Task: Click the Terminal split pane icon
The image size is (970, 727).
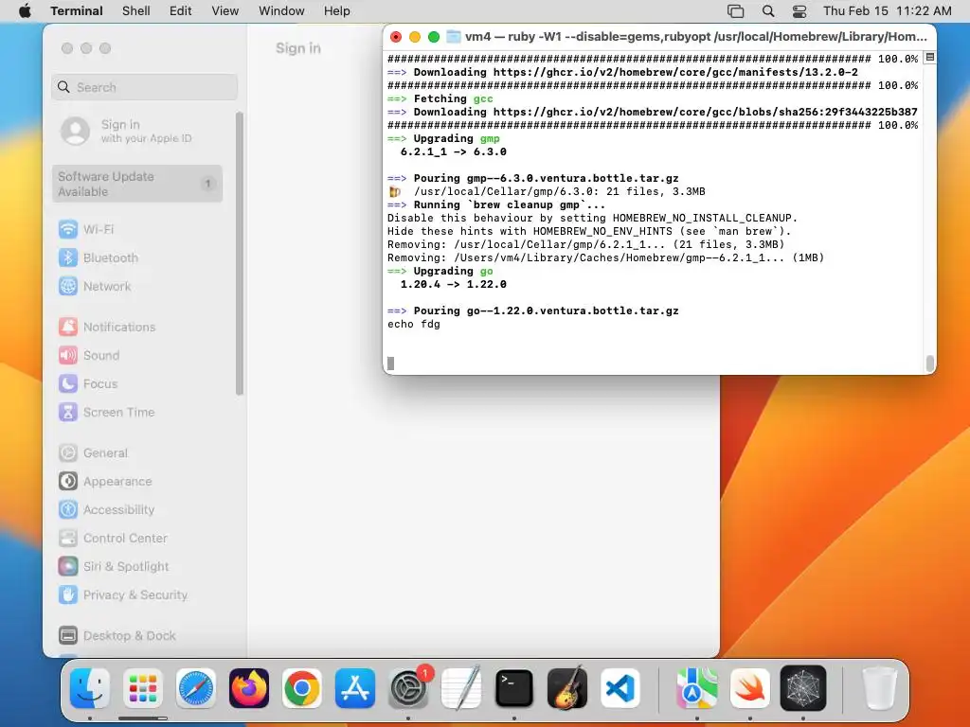Action: coord(929,58)
